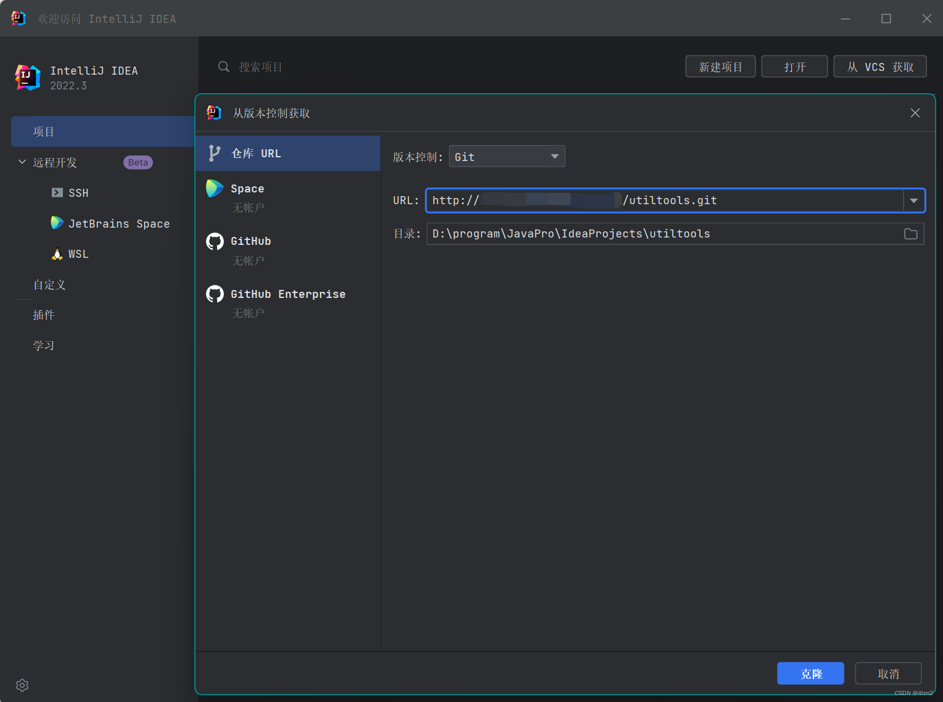This screenshot has height=702, width=943.
Task: Open the 自定义 section
Action: pyautogui.click(x=49, y=285)
